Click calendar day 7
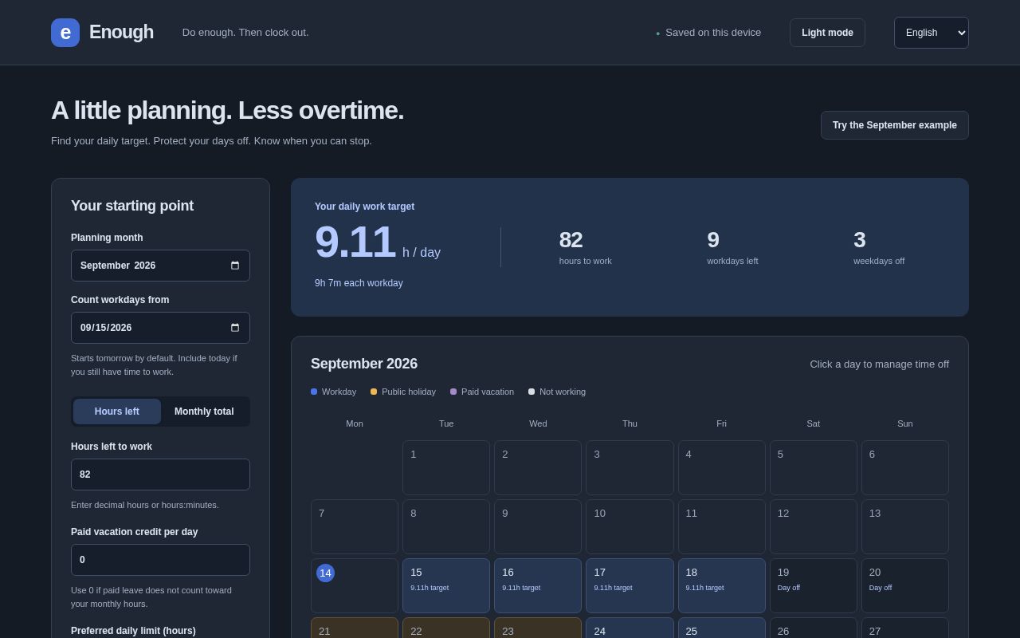Screen dimensions: 1020x638 click(355, 526)
